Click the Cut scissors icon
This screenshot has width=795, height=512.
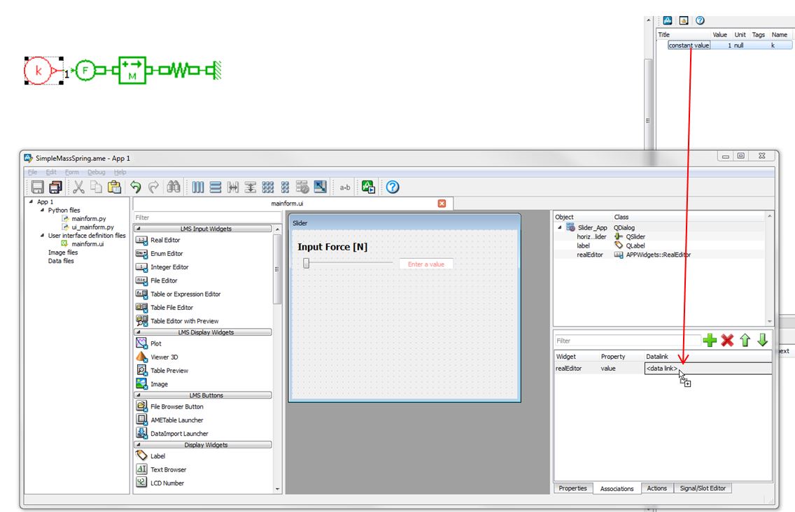tap(78, 187)
